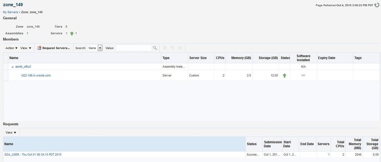Collapse the asmb_ol6u2 tree node

[12, 67]
